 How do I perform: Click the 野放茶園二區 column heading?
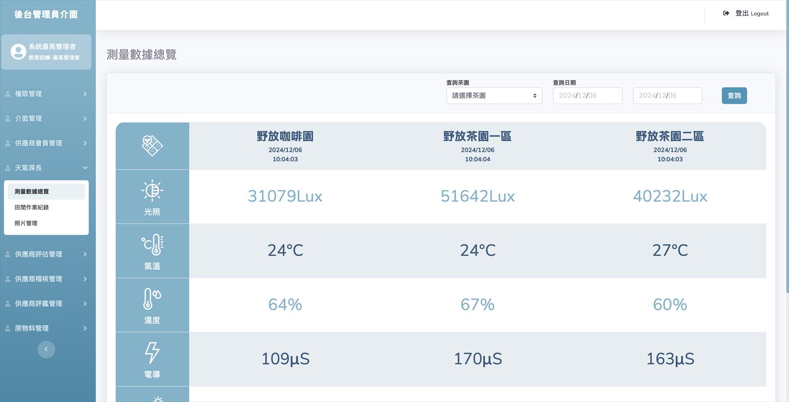[670, 136]
